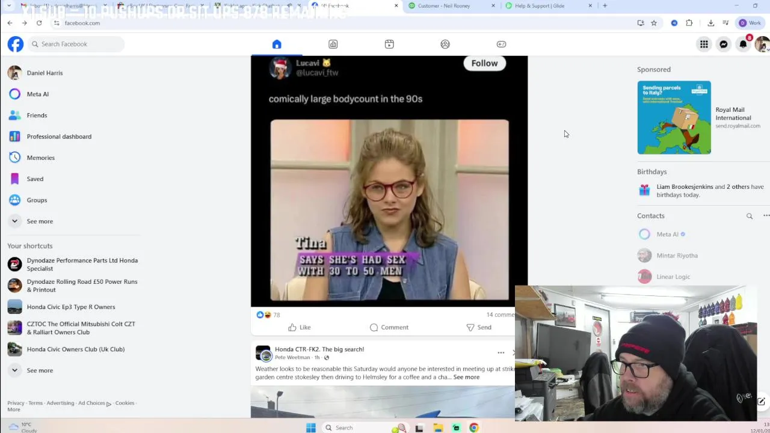Open the Facebook home feed tab

(277, 44)
